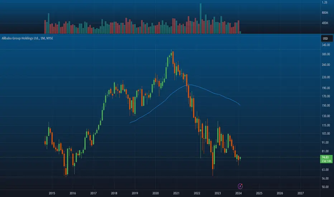Click the 81.00 price scale label
This screenshot has width=334, height=197.
click(x=325, y=151)
